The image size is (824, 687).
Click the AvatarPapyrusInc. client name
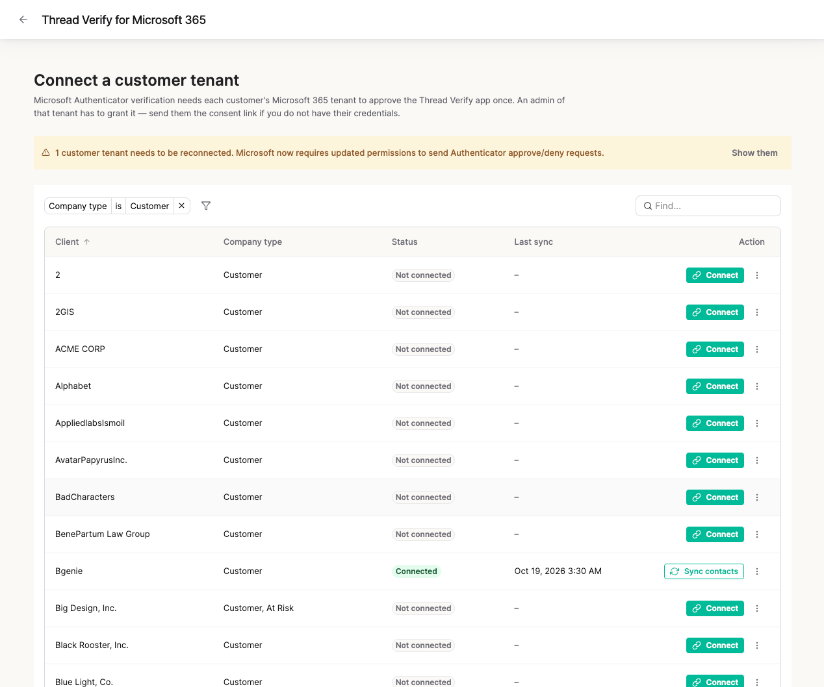click(91, 460)
